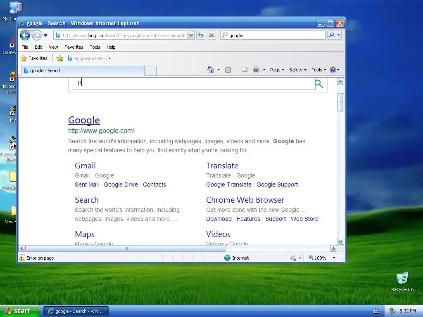Print page with printer icon

(256, 70)
